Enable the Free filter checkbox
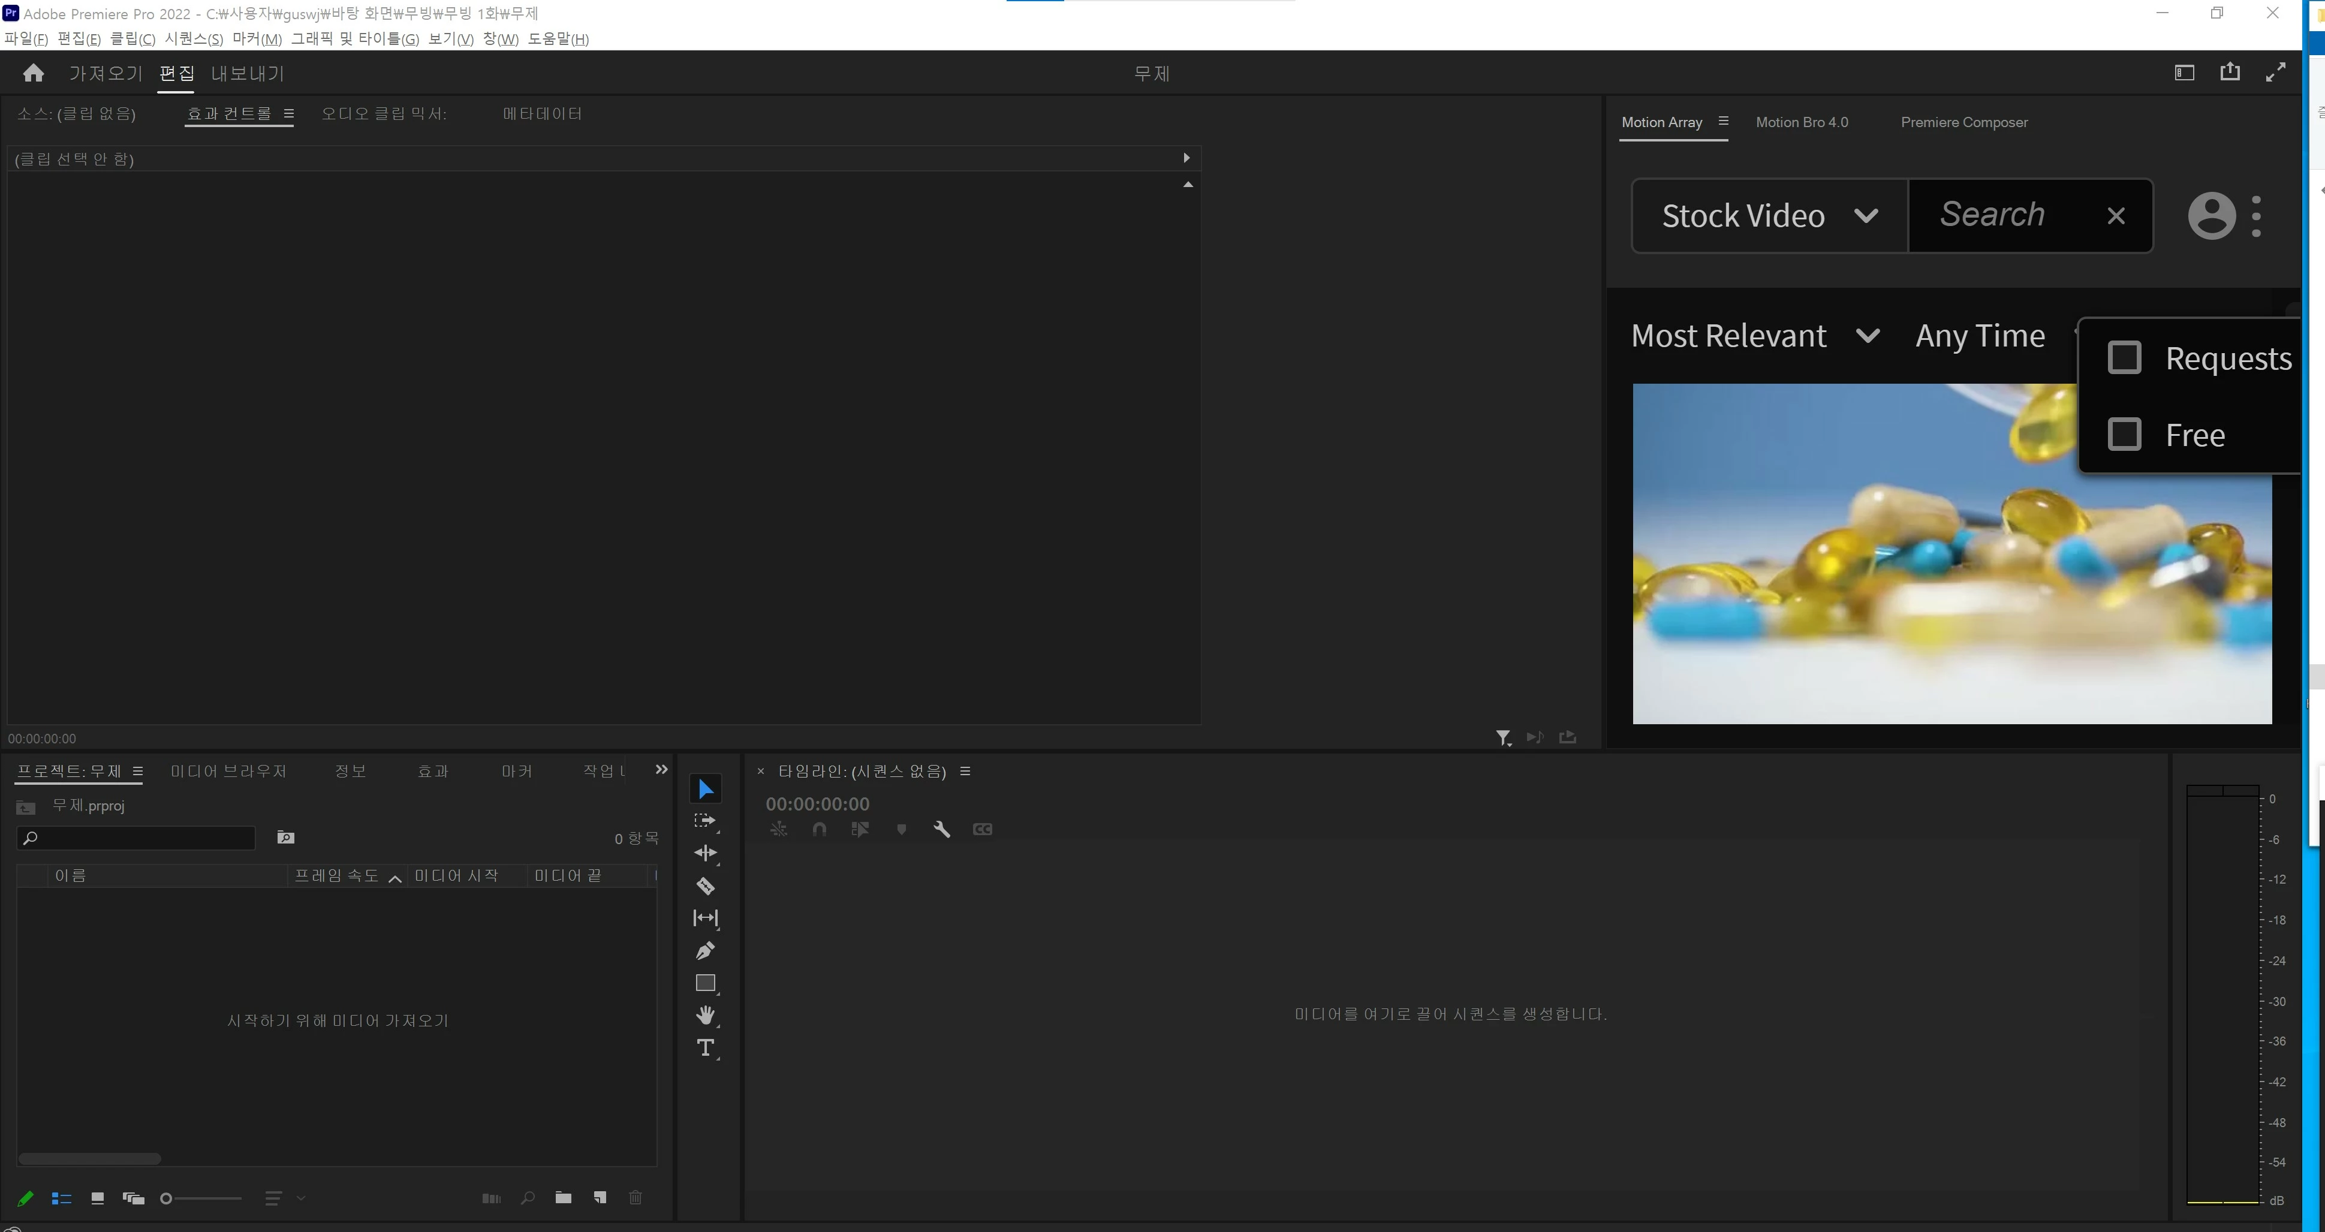The height and width of the screenshot is (1232, 2325). point(2124,434)
